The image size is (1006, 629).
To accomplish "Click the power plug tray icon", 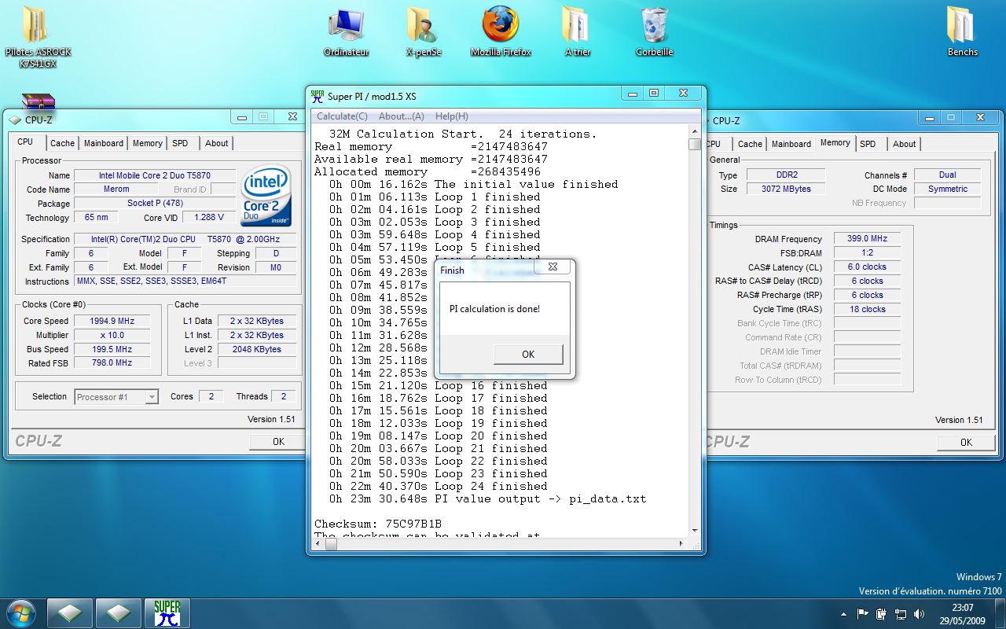I will [x=881, y=613].
